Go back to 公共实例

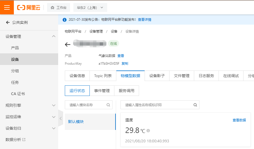point(17,22)
